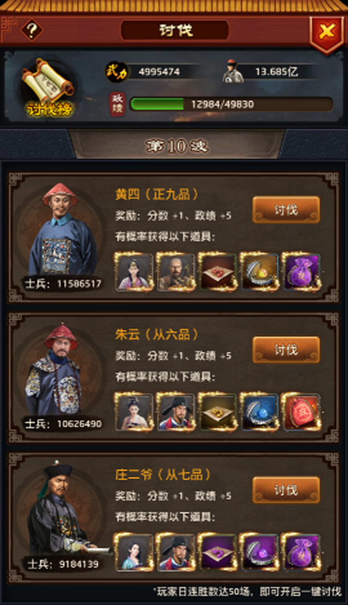Select 朱云's blue pearl shell reward
The height and width of the screenshot is (605, 348).
click(259, 412)
